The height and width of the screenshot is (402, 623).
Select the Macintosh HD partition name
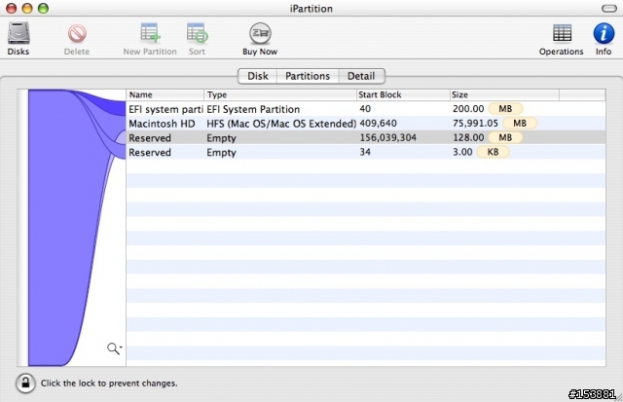point(162,124)
